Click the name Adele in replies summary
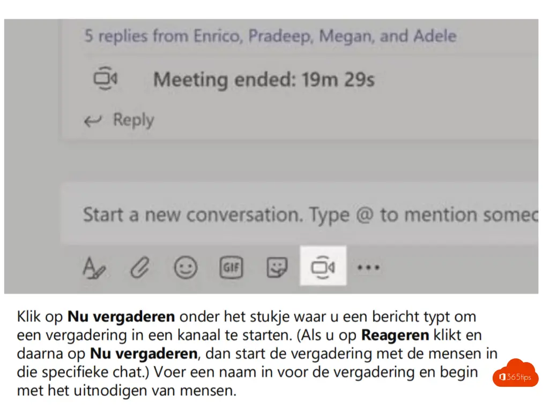This screenshot has height=406, width=549. [434, 36]
